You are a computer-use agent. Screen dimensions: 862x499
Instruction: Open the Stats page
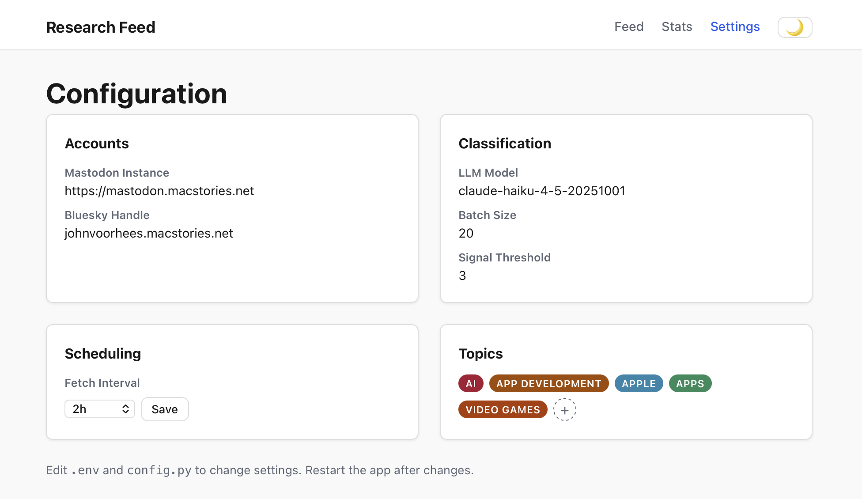[x=677, y=27]
